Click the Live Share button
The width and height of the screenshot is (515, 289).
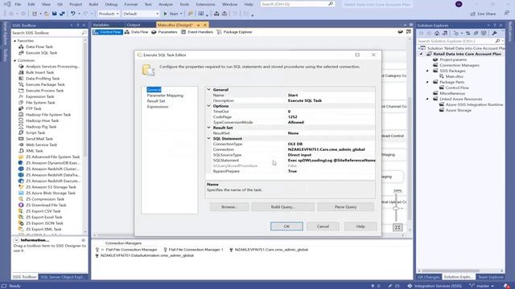tap(483, 14)
